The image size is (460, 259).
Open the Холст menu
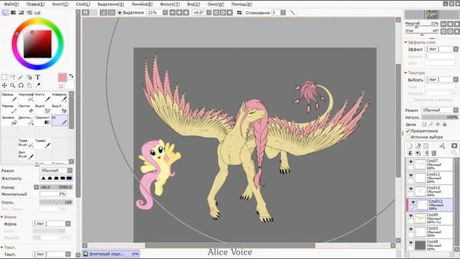click(60, 4)
